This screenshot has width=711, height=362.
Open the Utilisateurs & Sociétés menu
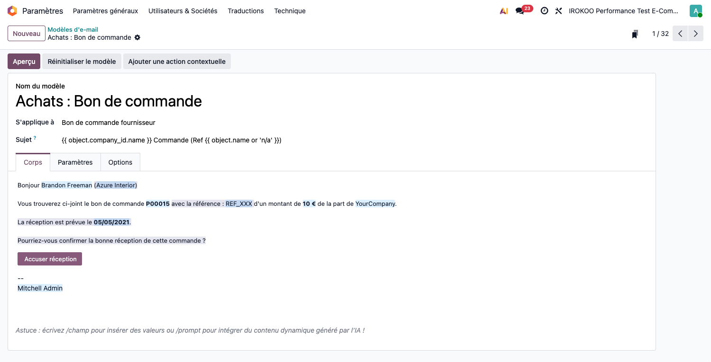[x=183, y=11]
